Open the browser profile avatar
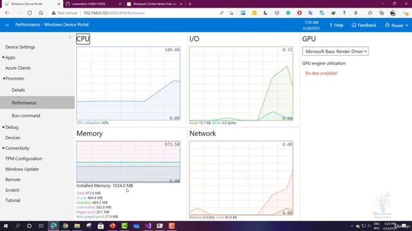 393,13
